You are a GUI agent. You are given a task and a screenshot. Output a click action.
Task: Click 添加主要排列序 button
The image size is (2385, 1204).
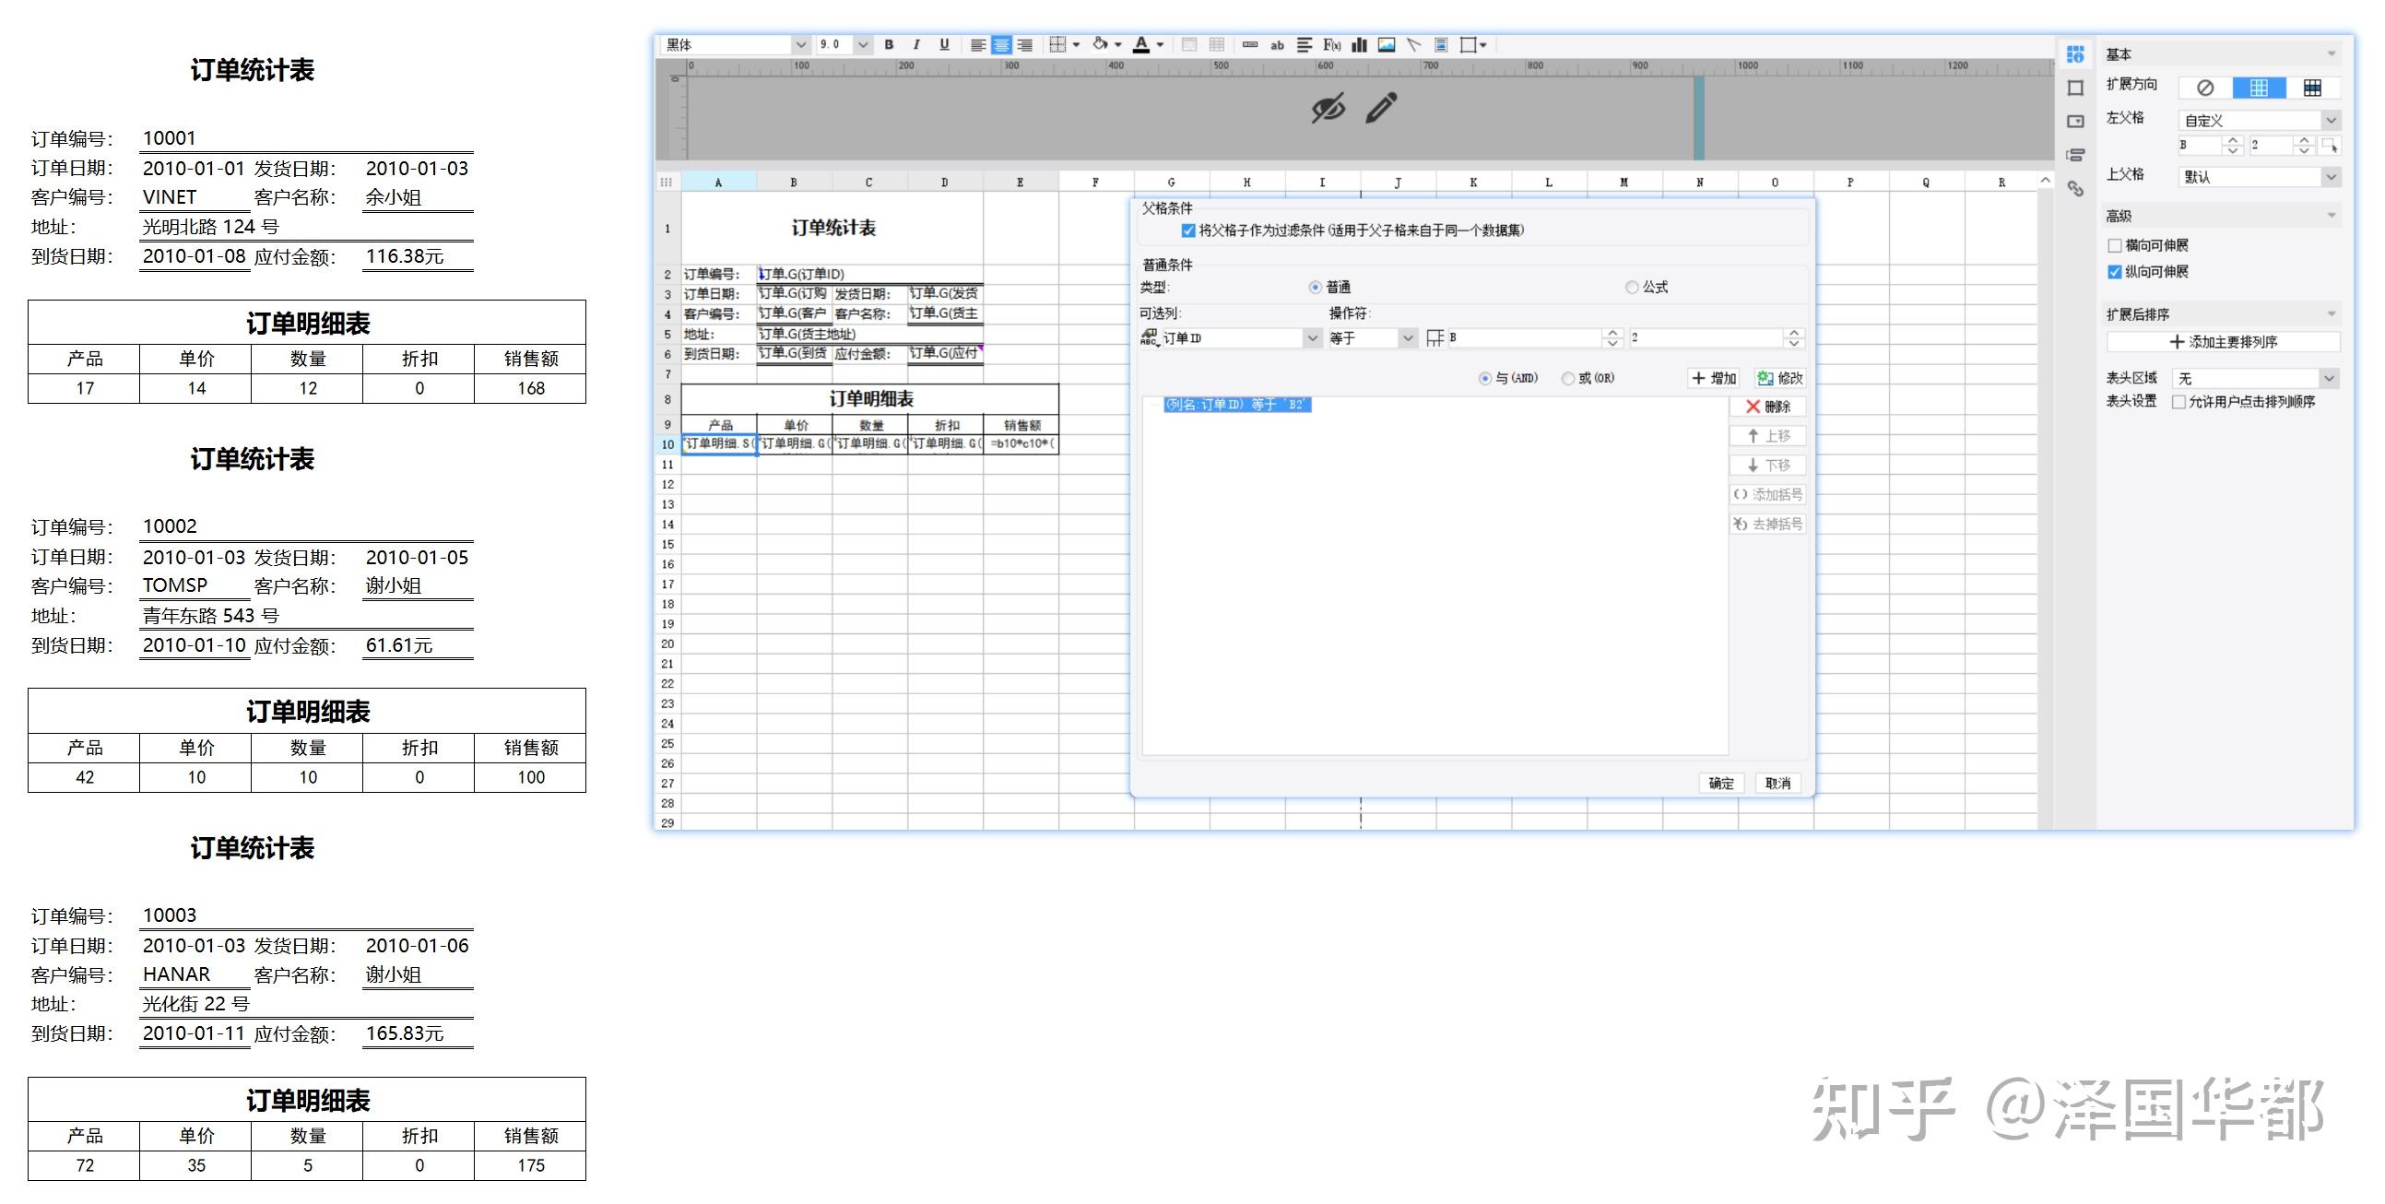click(x=2223, y=342)
